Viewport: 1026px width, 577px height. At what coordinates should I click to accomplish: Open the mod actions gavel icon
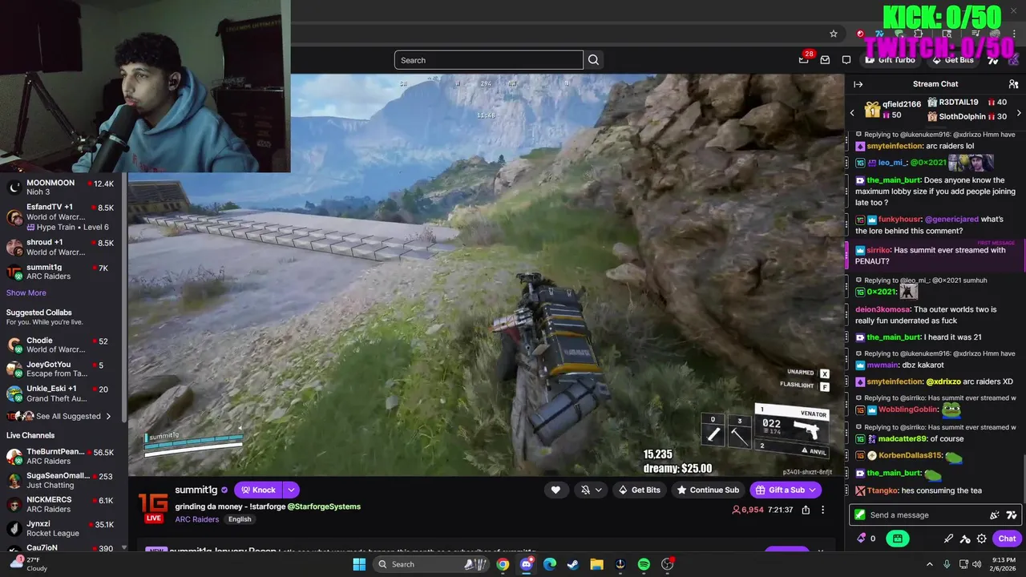(x=965, y=539)
